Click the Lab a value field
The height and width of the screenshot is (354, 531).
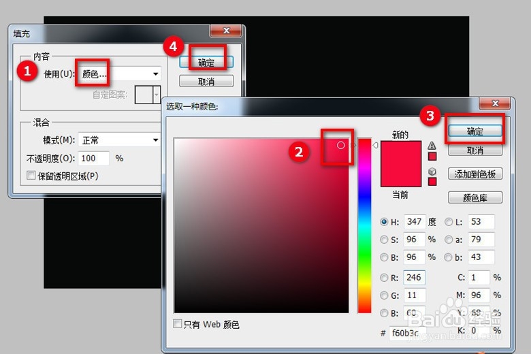481,240
